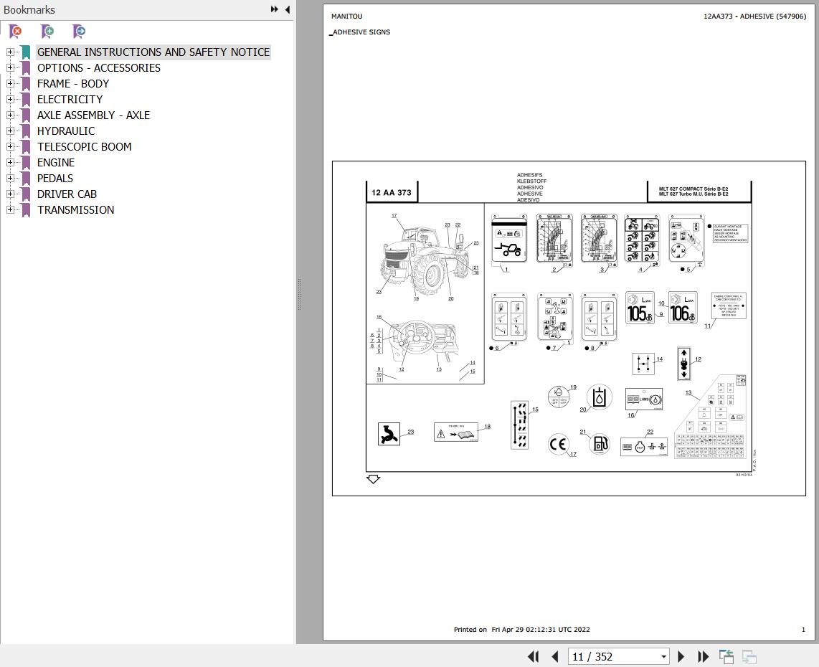Select the AXLE ASSEMBLY - AXLE bookmark
The height and width of the screenshot is (667, 819).
pyautogui.click(x=93, y=115)
